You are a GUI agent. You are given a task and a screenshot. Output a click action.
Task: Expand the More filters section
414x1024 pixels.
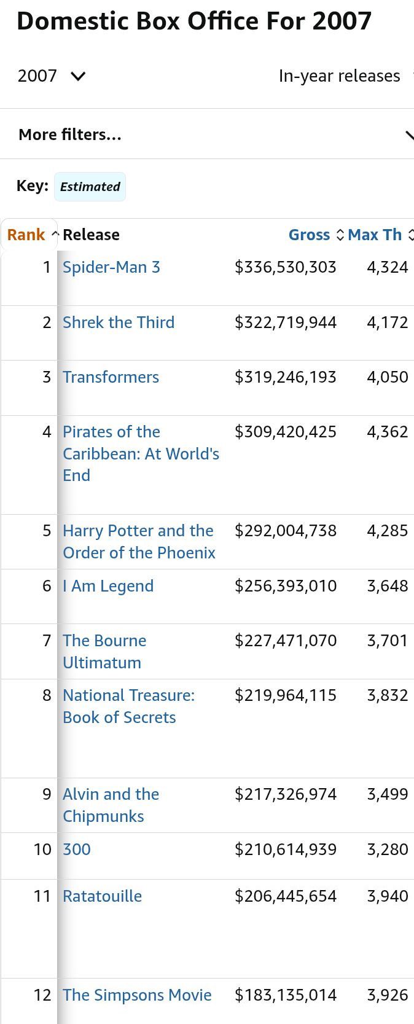coord(207,135)
